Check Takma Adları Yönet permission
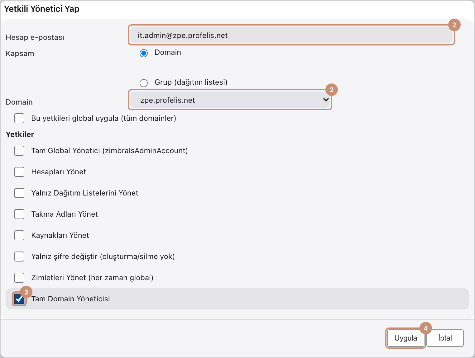 point(19,214)
